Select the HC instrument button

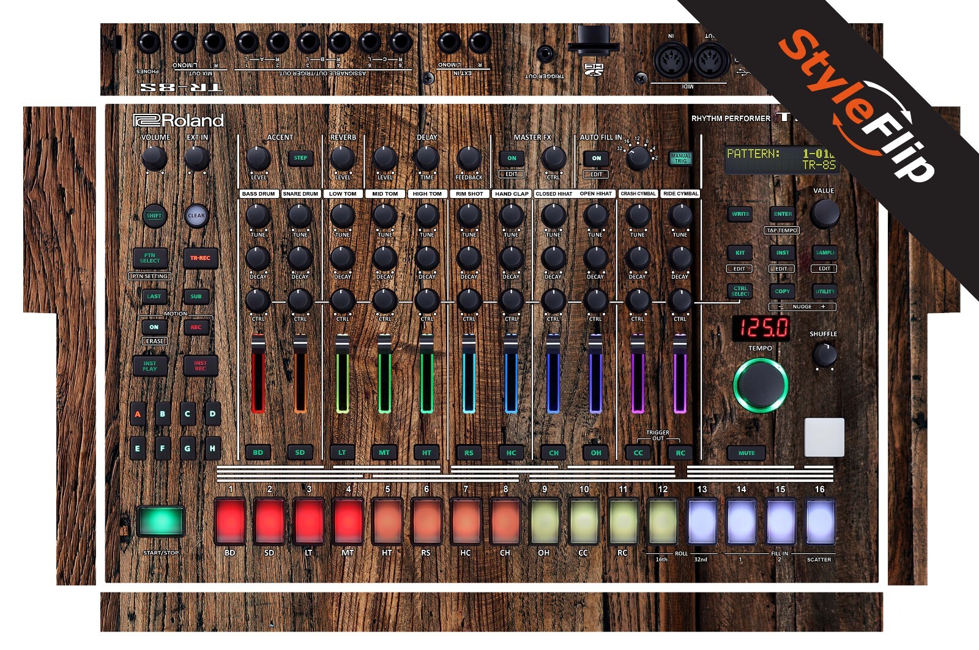pos(512,452)
